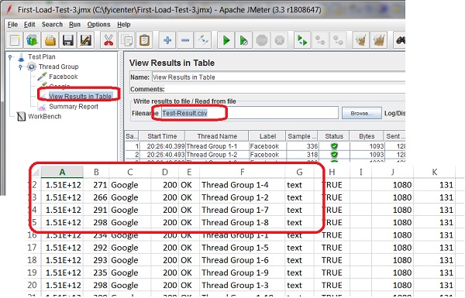
Task: Select WorkBench in the tree
Action: pos(44,116)
